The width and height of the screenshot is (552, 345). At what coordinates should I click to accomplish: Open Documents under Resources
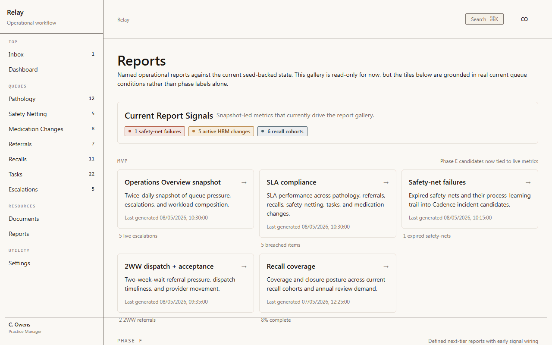[x=51, y=219]
